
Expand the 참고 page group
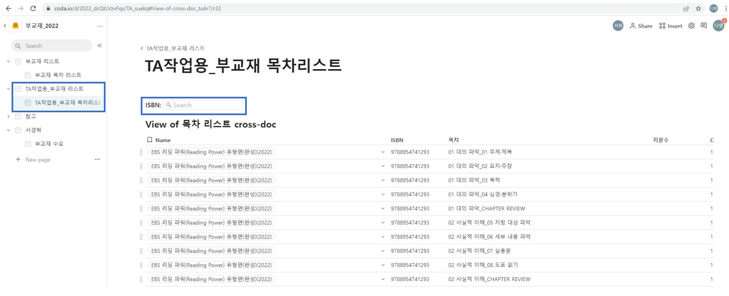(x=8, y=116)
